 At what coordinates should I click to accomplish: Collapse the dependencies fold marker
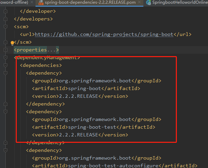tap(5, 65)
